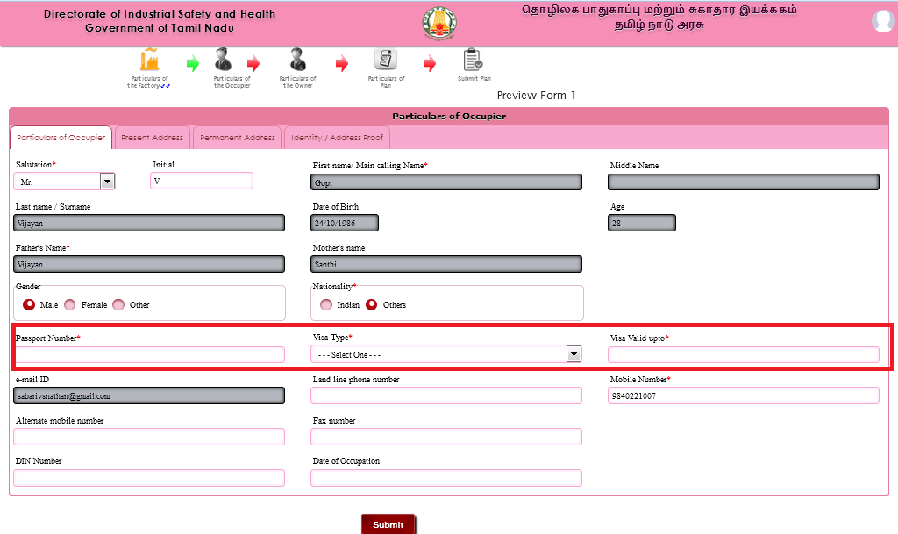Switch to Permanent Address tab
The height and width of the screenshot is (534, 898).
[237, 138]
